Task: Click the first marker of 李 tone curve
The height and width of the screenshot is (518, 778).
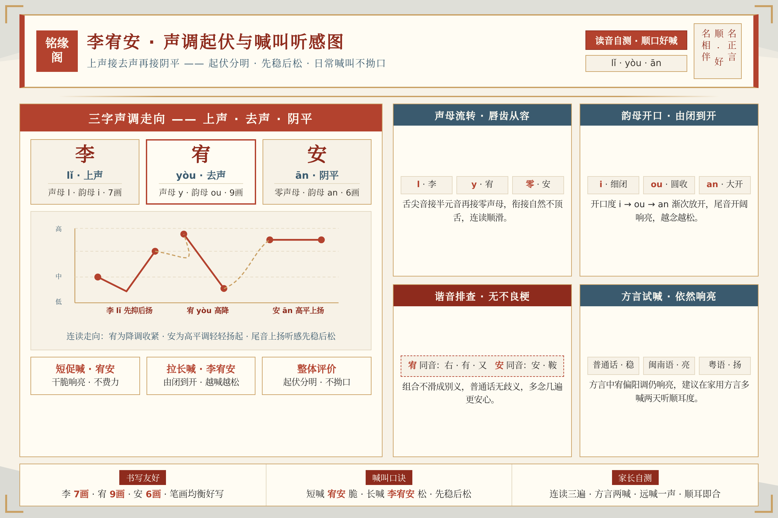Action: (x=98, y=277)
